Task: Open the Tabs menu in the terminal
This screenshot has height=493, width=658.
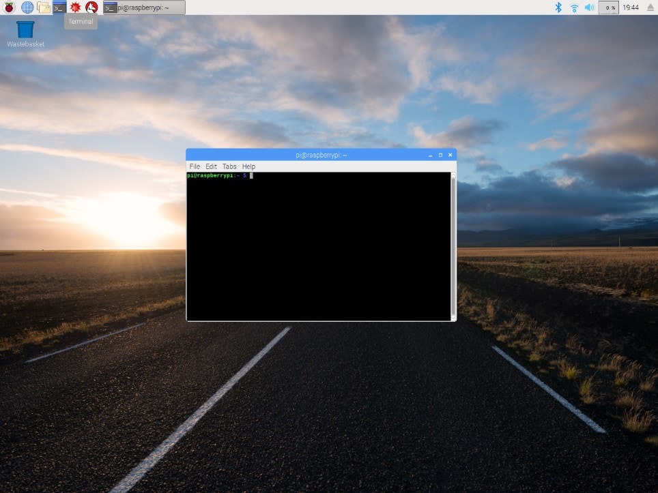Action: pyautogui.click(x=229, y=166)
